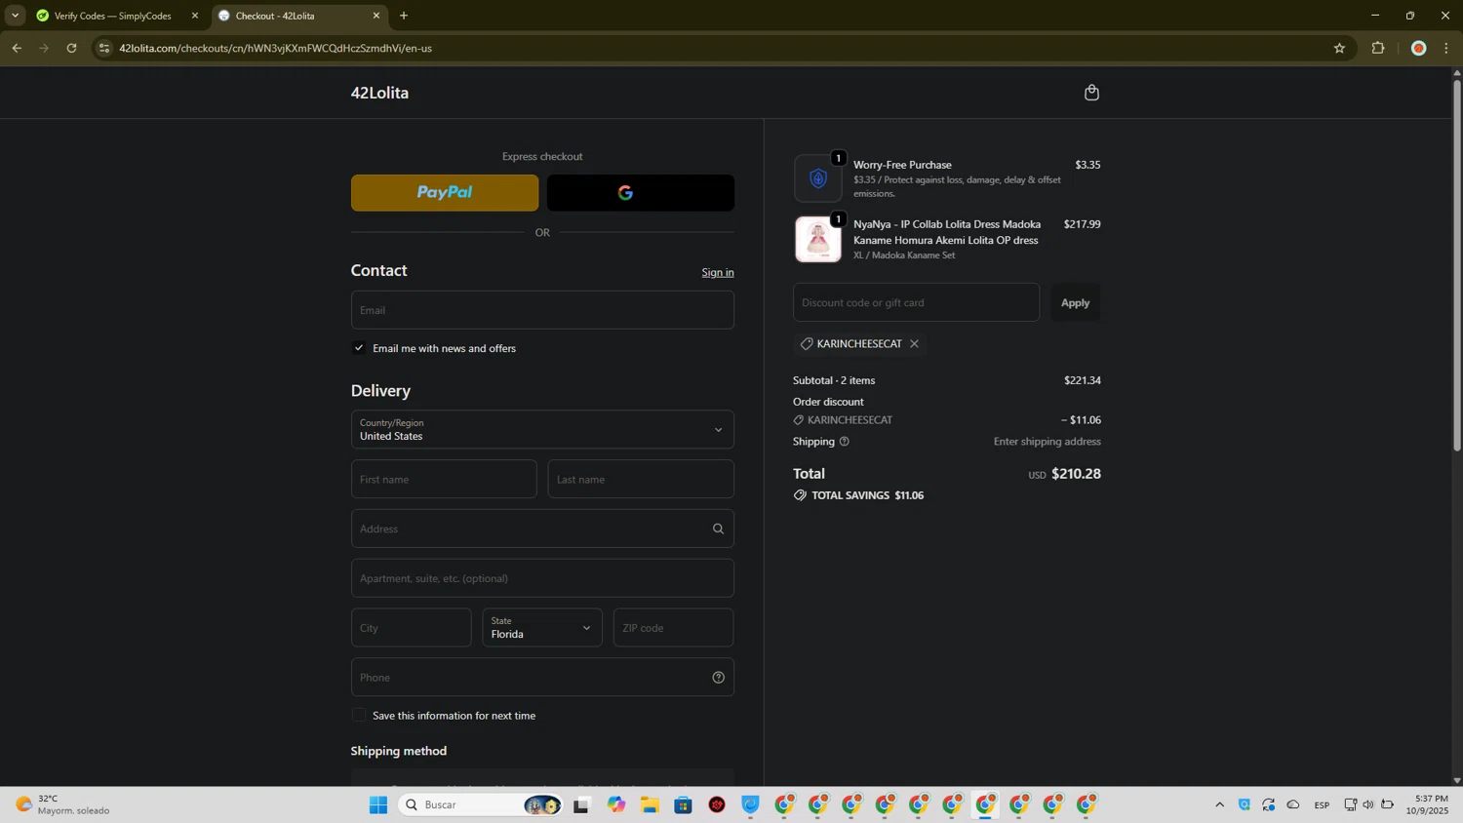Click the Shipping method heading
This screenshot has height=823, width=1463.
[x=399, y=751]
